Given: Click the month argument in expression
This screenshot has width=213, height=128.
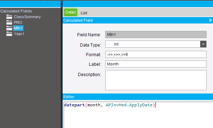Looking at the screenshot, I should (94, 105).
